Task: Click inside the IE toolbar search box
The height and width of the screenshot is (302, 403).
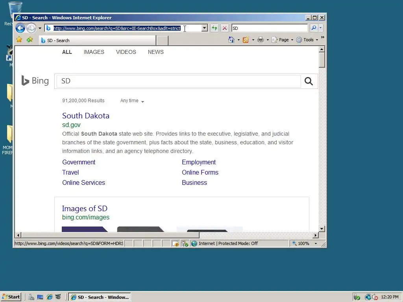Action: 269,28
